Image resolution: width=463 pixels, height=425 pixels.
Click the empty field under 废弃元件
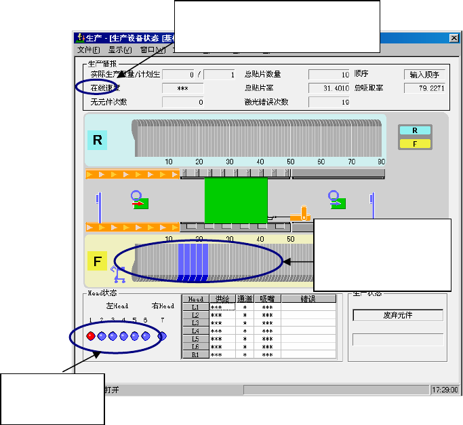[398, 339]
